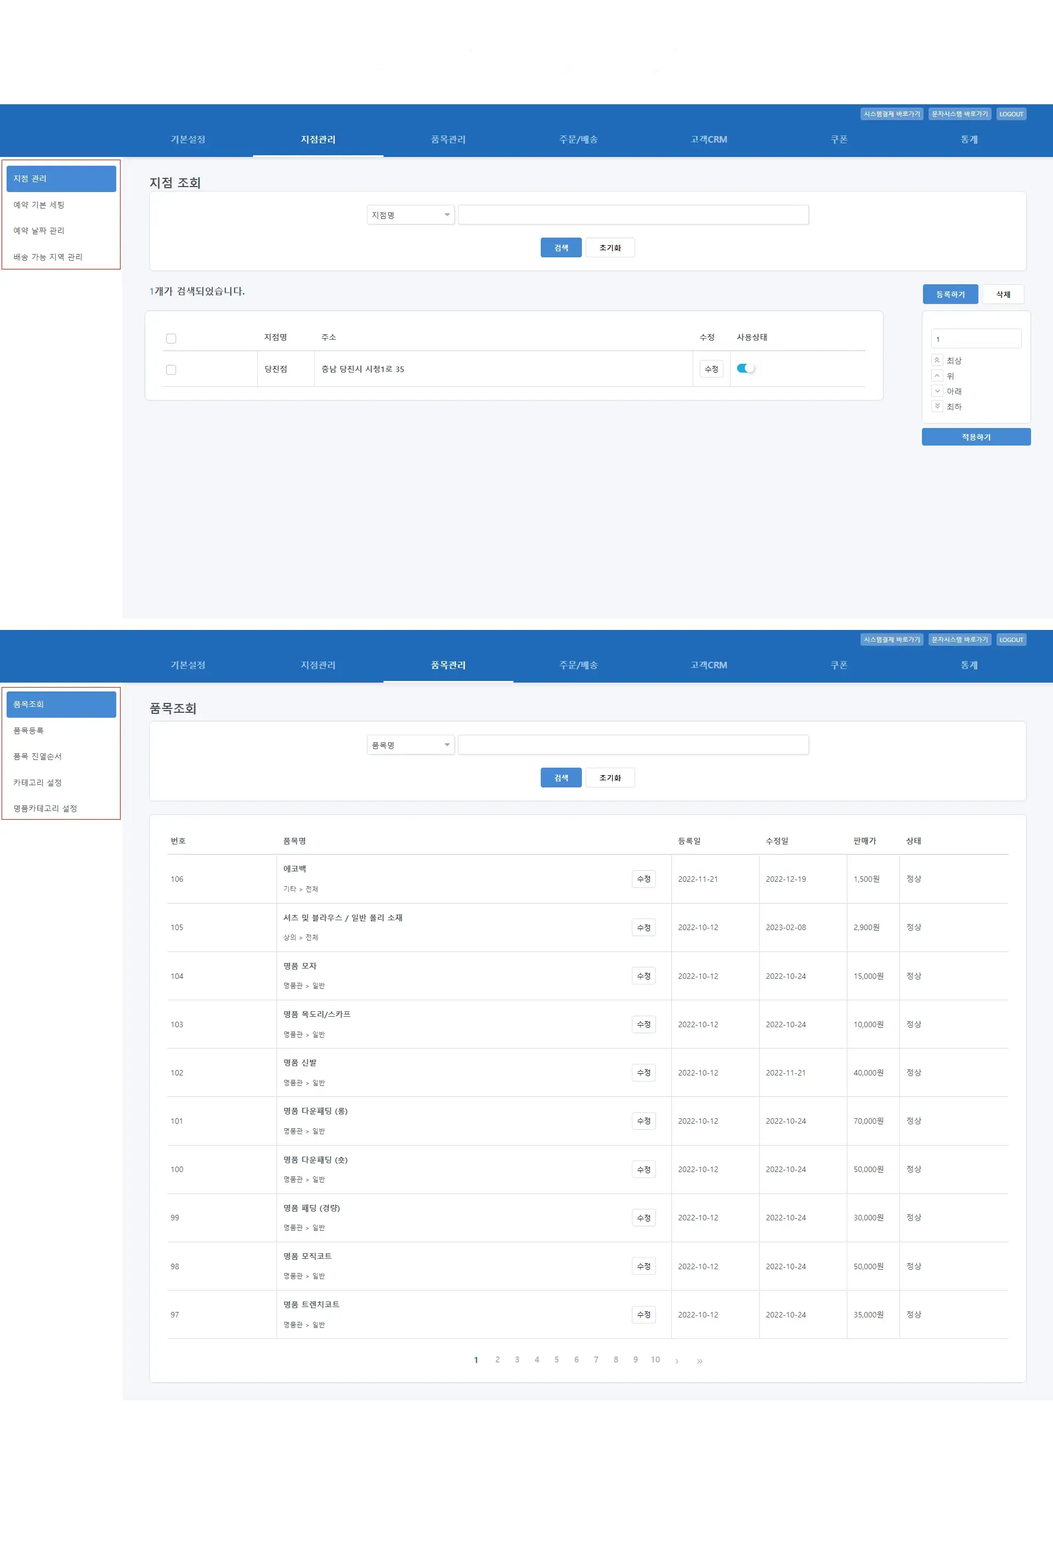Click the 위 move-up chevron icon

tap(937, 376)
